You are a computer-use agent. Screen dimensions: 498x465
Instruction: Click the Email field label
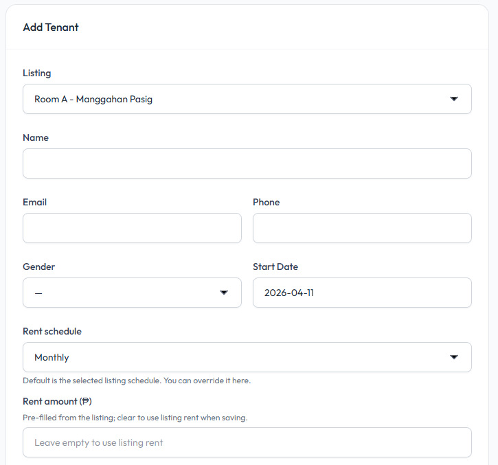point(35,202)
